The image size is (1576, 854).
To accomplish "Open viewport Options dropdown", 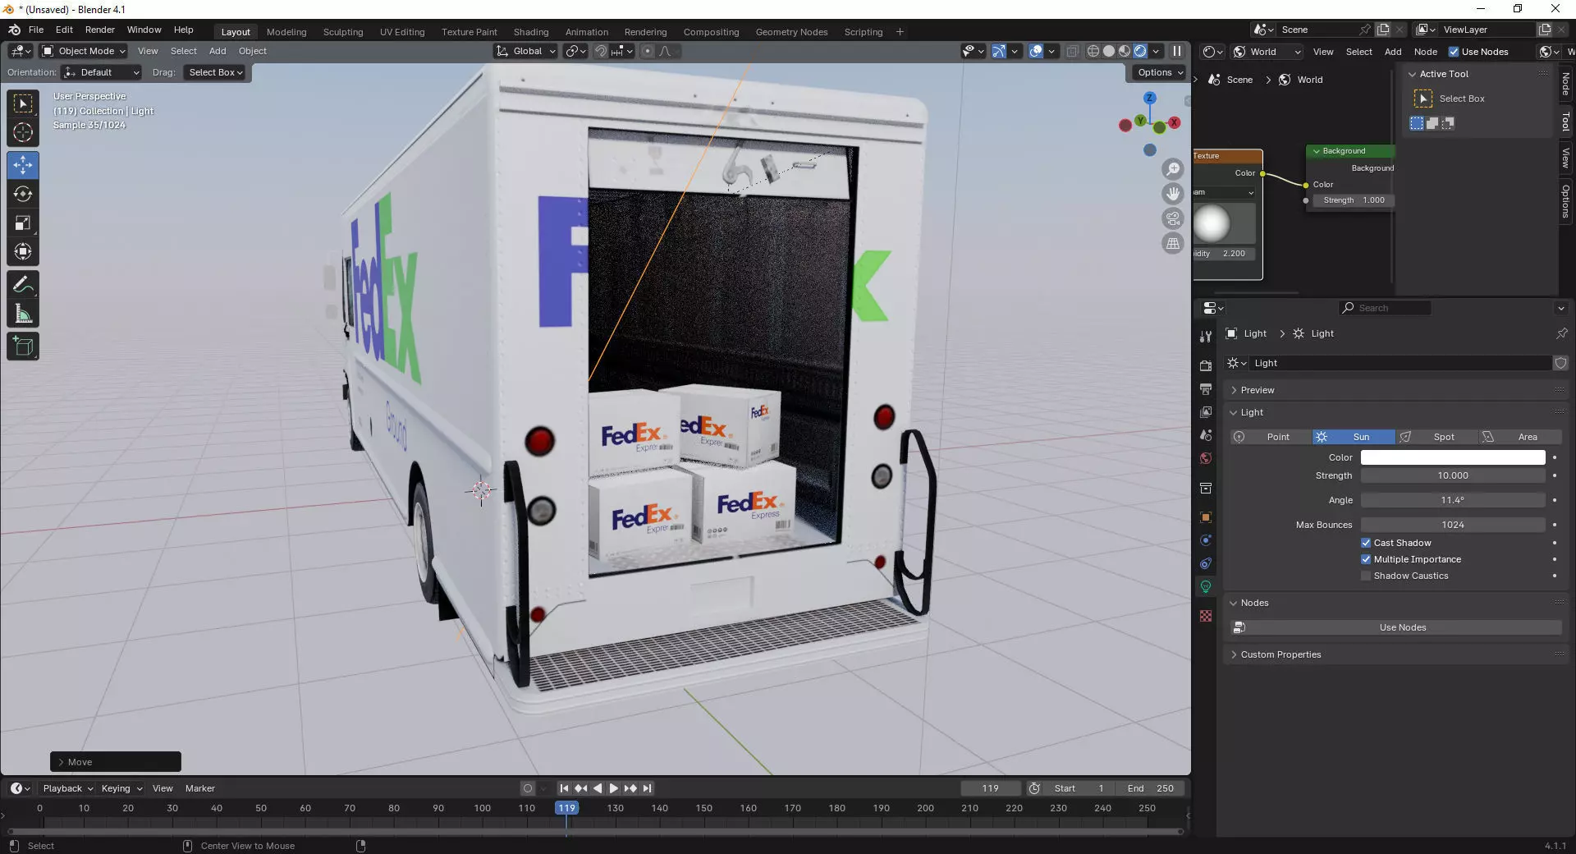I will [1159, 72].
